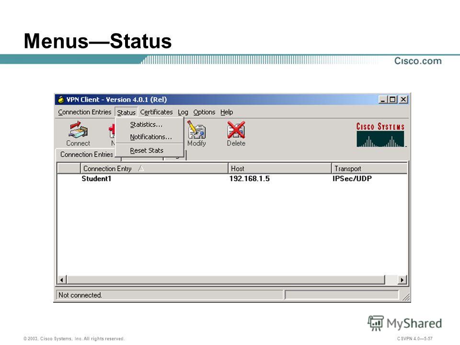Click the horizontal scrollbar thumb
460x345 pixels.
tap(226, 280)
